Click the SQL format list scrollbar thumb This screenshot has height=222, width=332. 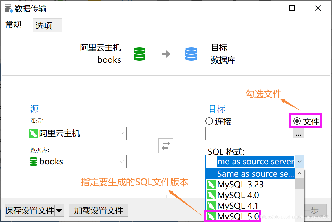coord(299,183)
